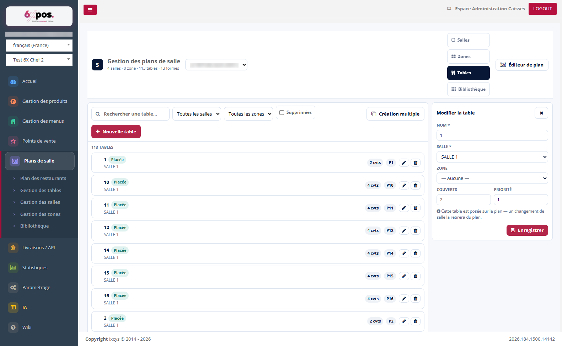Click trash icon on table 2 row
The width and height of the screenshot is (562, 346).
pos(416,321)
